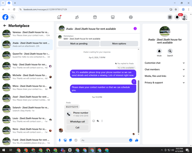192x153 pixels.
Task: Open Mizra conversation
Action: pyautogui.click(x=27, y=88)
